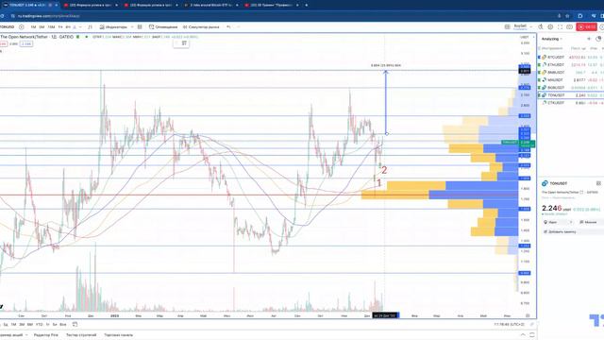Viewport: 604px width, 340px height.
Task: Select the 1М timeframe in the top toolbar
Action: tap(34, 27)
